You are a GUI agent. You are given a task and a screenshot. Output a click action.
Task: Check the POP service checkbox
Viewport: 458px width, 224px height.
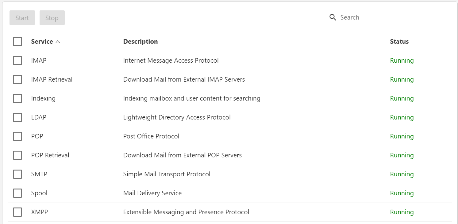(17, 136)
